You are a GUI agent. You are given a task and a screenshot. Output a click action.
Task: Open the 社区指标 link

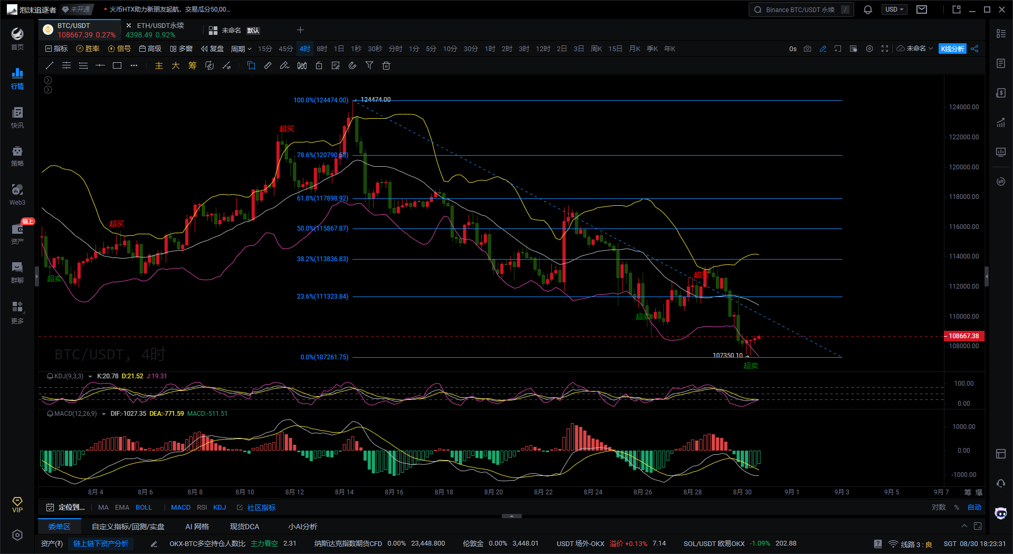pos(261,508)
